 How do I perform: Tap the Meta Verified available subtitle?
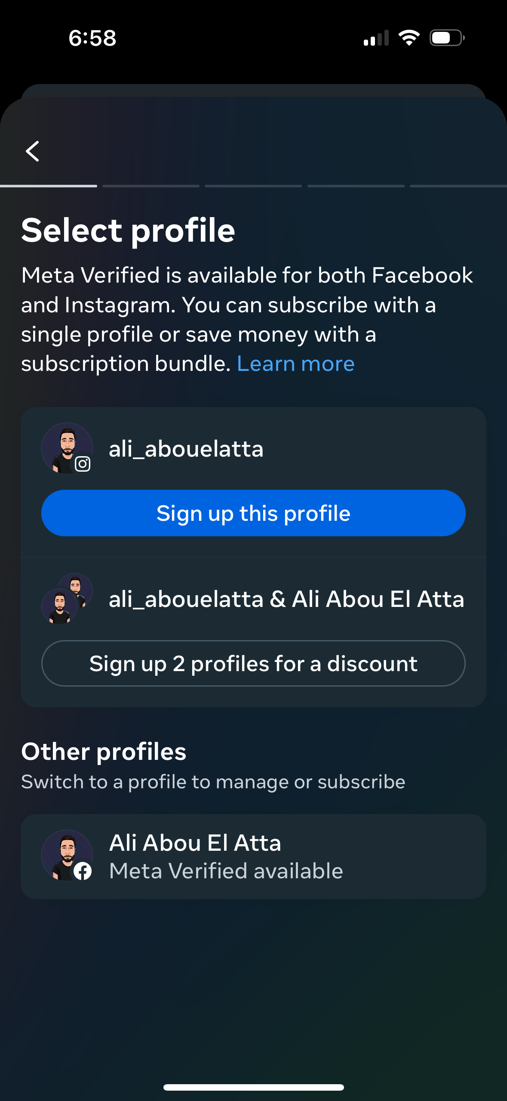[226, 871]
